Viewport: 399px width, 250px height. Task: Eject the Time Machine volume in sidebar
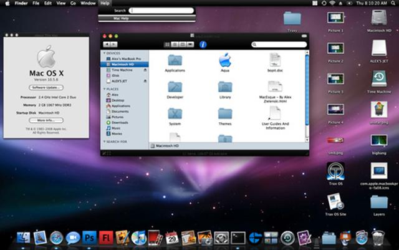[145, 70]
